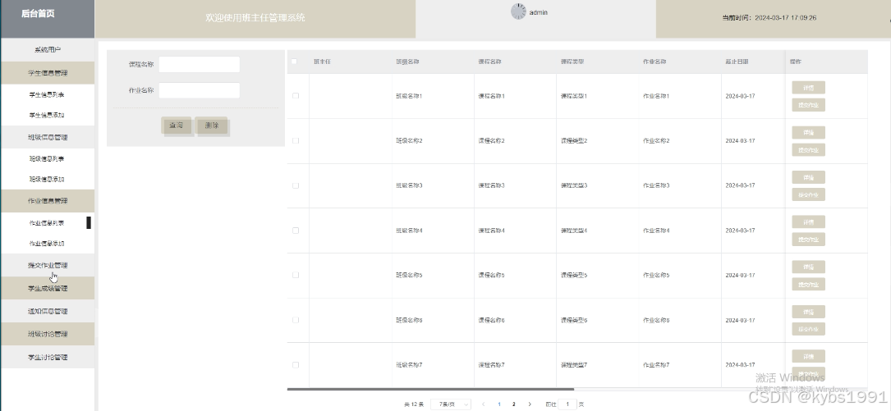
Task: Check the row for 班级名称5
Action: pyautogui.click(x=296, y=275)
